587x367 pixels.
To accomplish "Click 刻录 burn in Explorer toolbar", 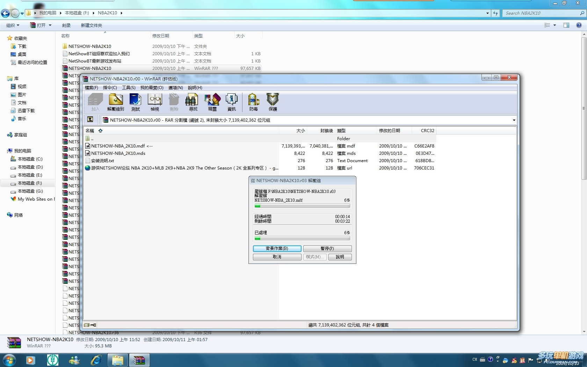I will (66, 25).
